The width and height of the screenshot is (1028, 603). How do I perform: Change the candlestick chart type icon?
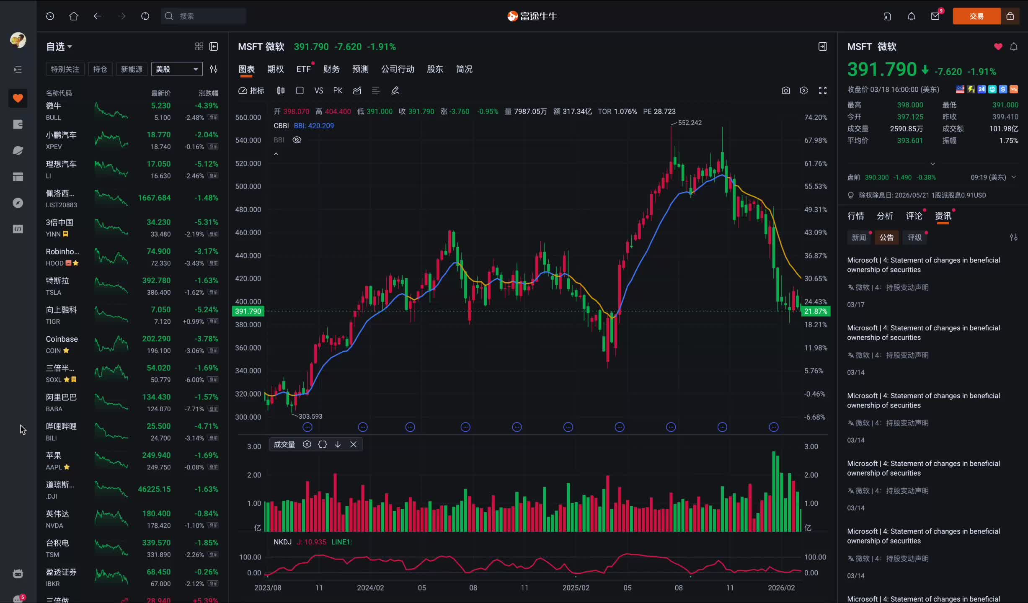281,91
